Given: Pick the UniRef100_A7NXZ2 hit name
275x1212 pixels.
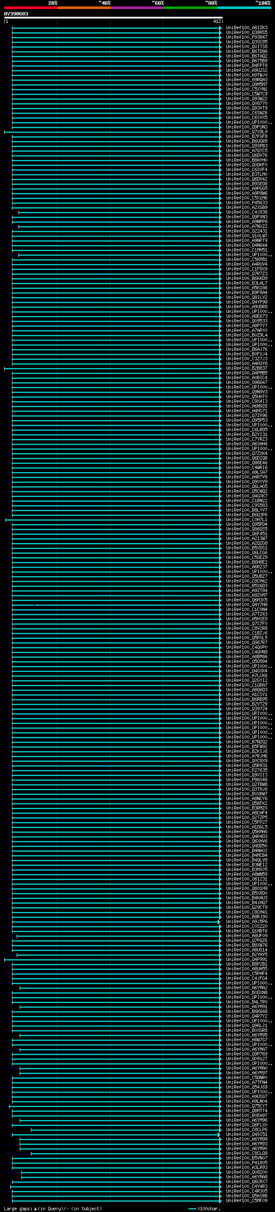Looking at the screenshot, I should click(x=246, y=226).
